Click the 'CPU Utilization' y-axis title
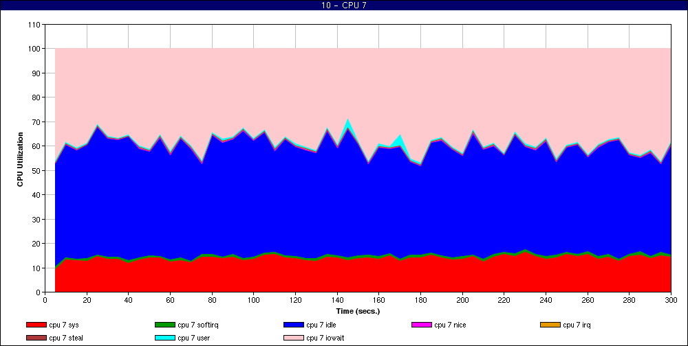 (20, 159)
